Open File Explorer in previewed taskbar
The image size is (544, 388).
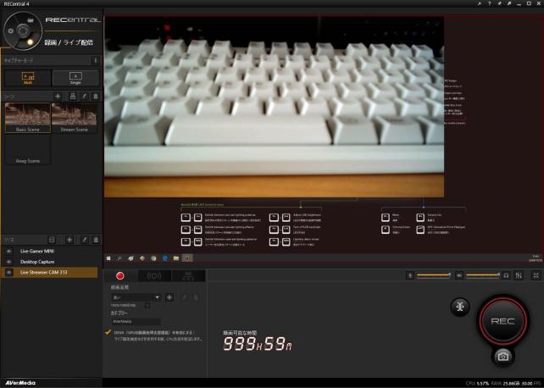point(176,258)
